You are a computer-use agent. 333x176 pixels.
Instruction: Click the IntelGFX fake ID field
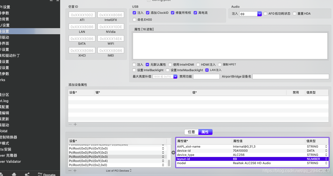click(111, 15)
